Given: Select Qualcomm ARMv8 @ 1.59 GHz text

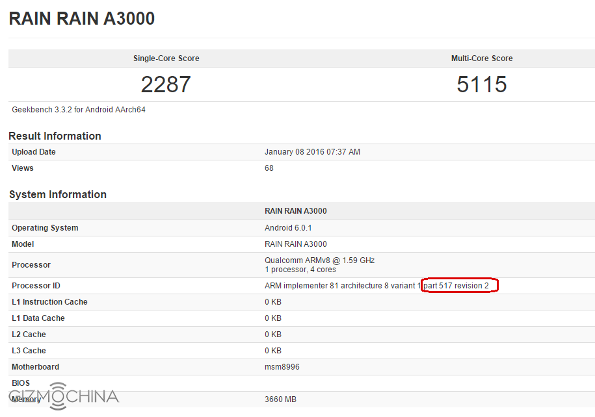Looking at the screenshot, I should click(x=319, y=260).
